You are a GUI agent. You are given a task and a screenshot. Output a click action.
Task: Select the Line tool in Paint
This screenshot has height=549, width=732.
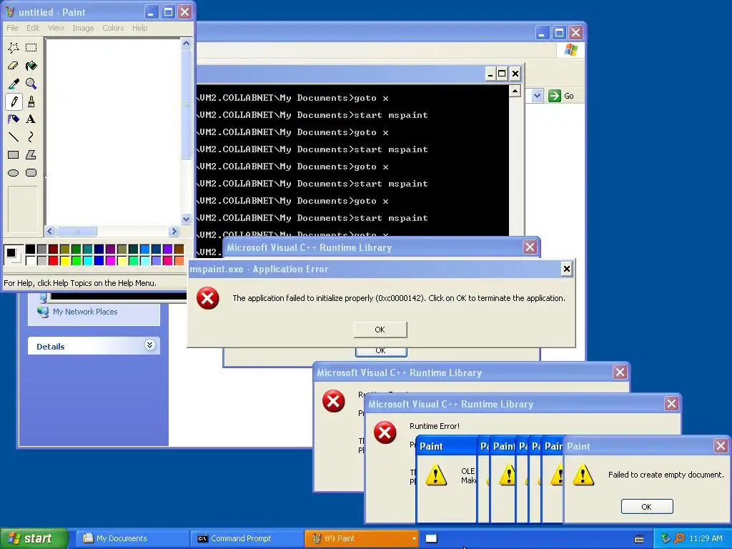(x=13, y=137)
